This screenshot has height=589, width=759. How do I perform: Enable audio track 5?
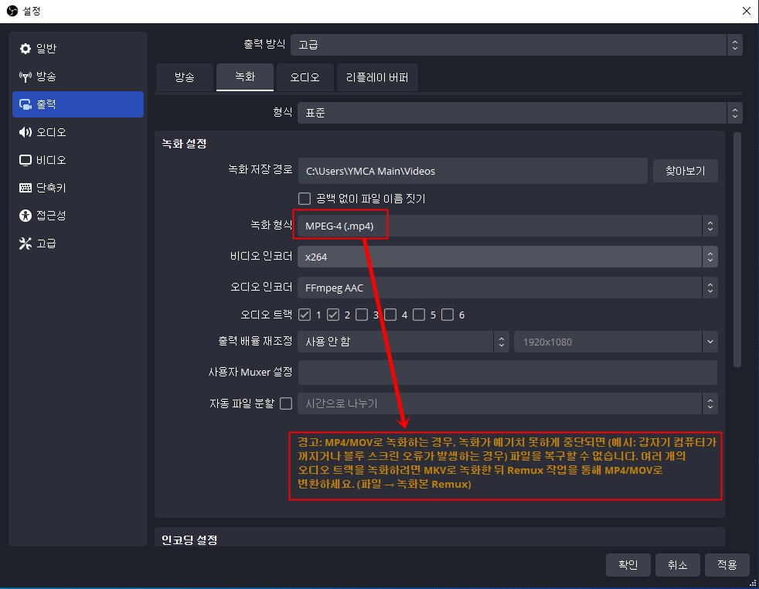coord(419,315)
